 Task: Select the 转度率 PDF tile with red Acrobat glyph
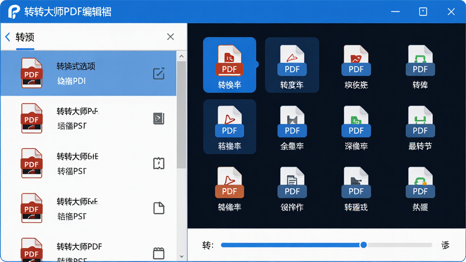(x=292, y=65)
